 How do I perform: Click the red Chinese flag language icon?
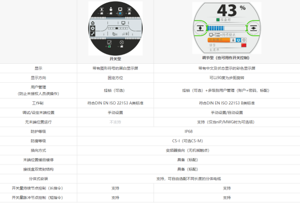244,45
